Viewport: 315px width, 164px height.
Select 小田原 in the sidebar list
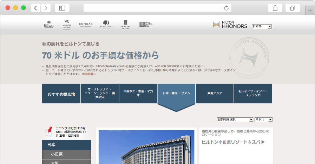click(67, 155)
